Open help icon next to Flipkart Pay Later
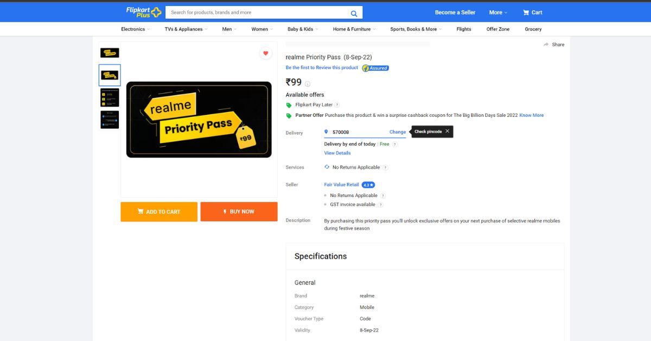The image size is (651, 341). [x=337, y=105]
